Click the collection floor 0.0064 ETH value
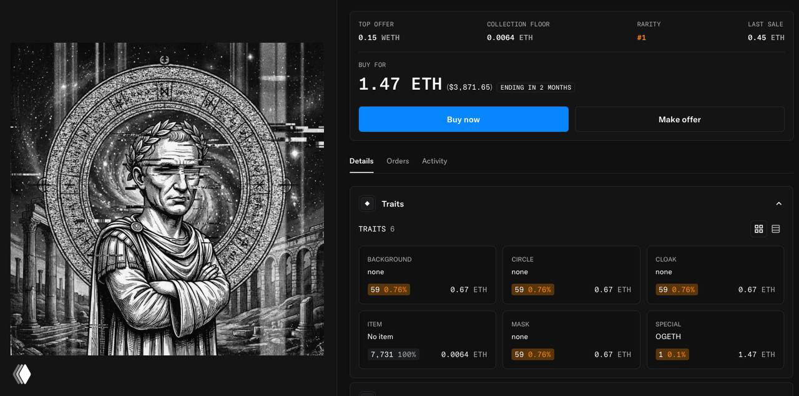Image resolution: width=799 pixels, height=396 pixels. click(x=510, y=37)
